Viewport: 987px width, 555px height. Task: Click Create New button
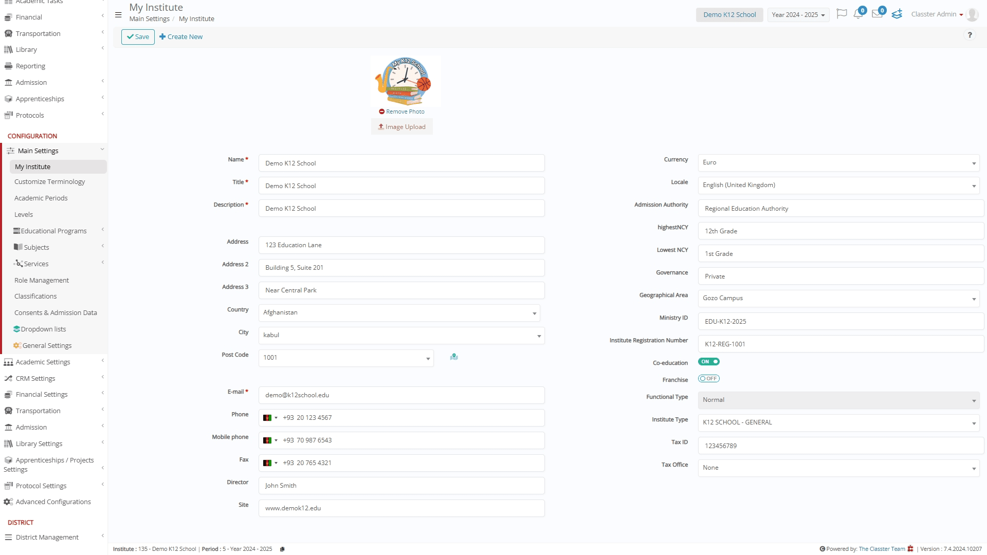point(181,37)
